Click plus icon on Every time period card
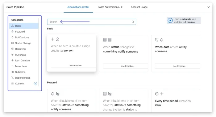 [162, 94]
